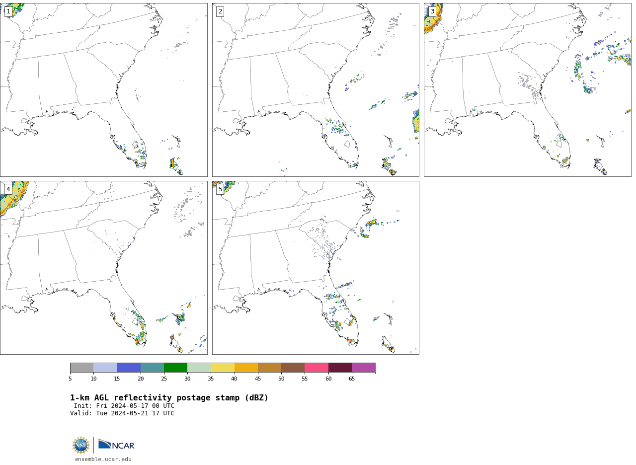The width and height of the screenshot is (636, 465).
Task: Open ensemble member 2 reflectivity map
Action: tap(316, 90)
